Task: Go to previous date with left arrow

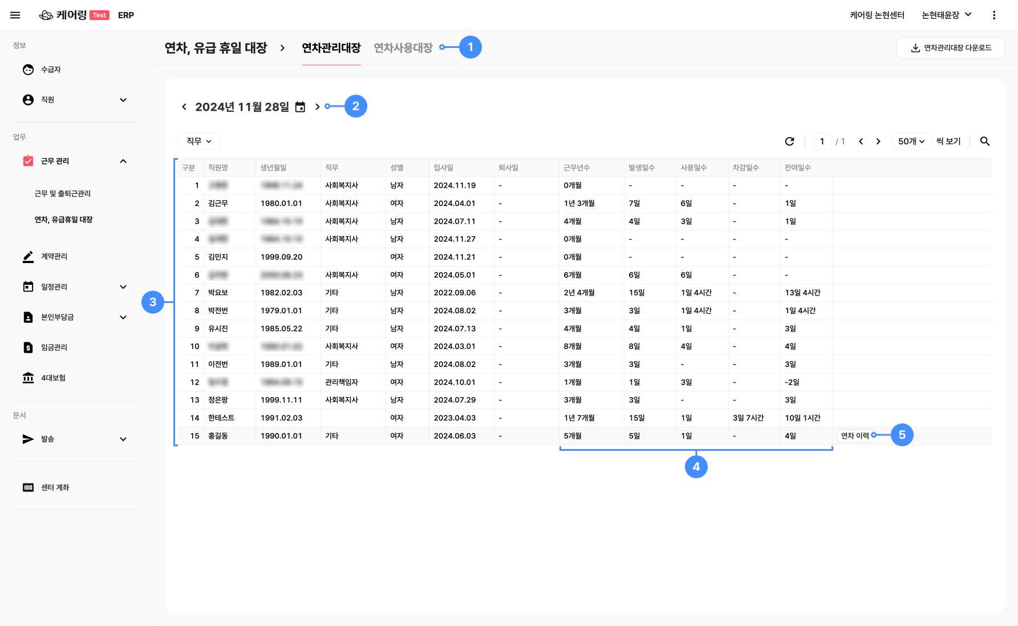Action: point(184,107)
